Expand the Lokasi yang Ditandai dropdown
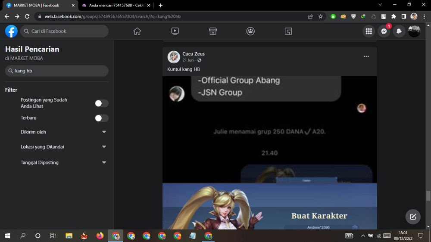 pos(104,147)
